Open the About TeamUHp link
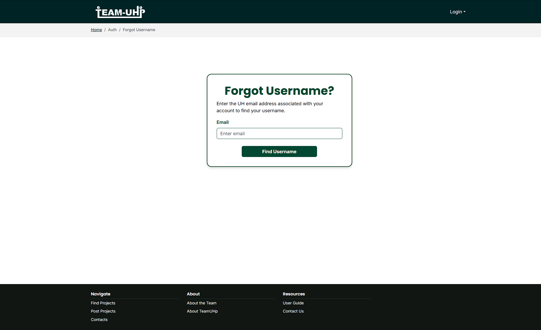 click(x=202, y=311)
